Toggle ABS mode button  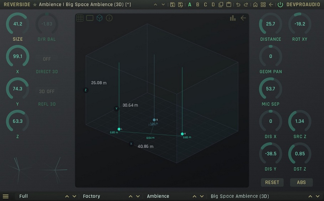pyautogui.click(x=301, y=182)
